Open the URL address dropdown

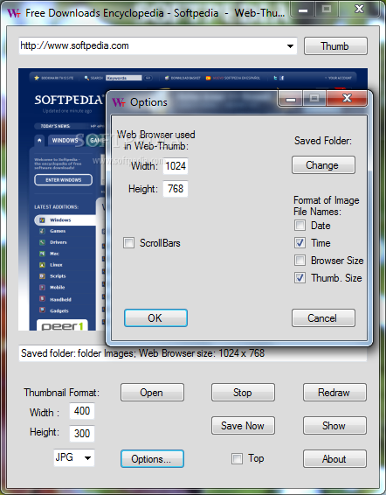pyautogui.click(x=290, y=46)
